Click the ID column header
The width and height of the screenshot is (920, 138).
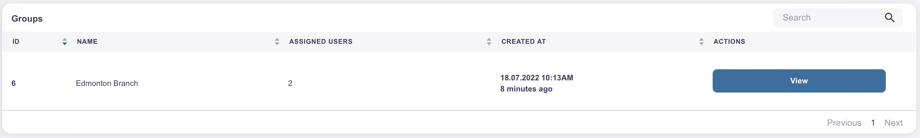coord(16,42)
